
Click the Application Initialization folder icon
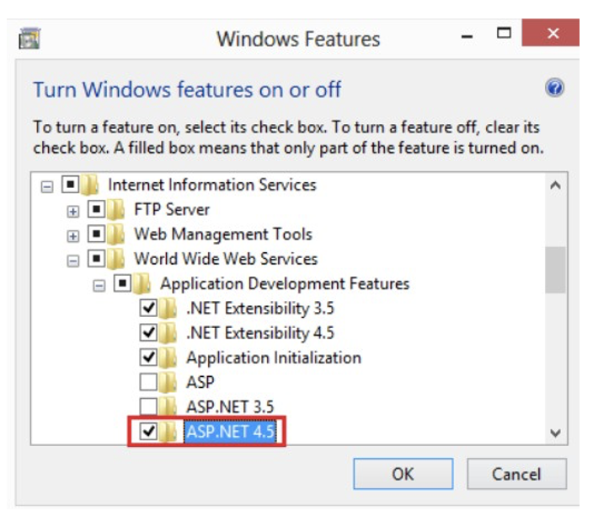(x=168, y=358)
